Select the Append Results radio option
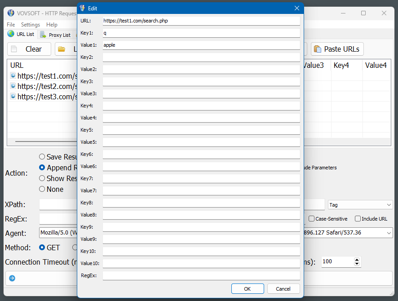Image resolution: width=398 pixels, height=301 pixels. 42,168
